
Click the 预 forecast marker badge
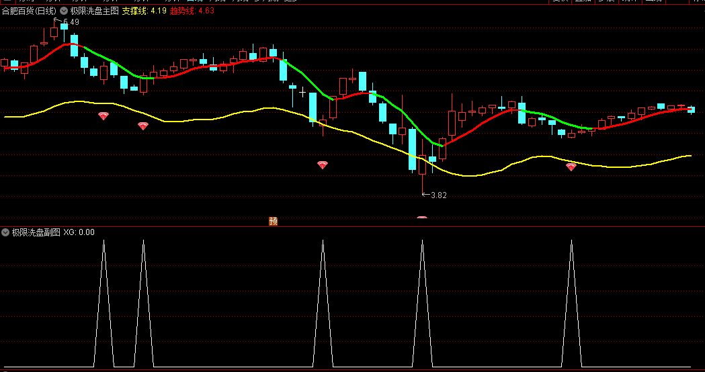pyautogui.click(x=273, y=221)
